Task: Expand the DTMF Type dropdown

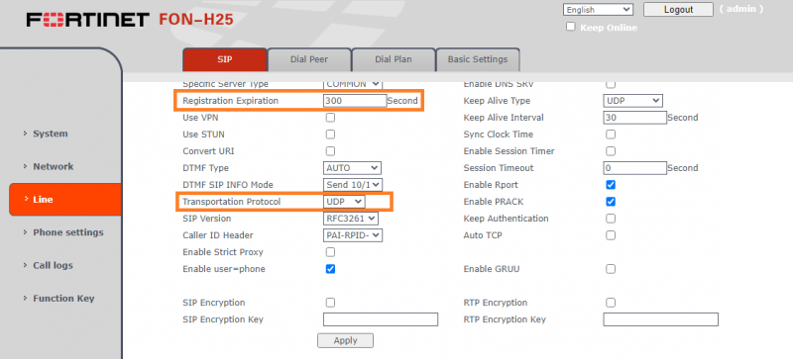Action: [x=352, y=168]
